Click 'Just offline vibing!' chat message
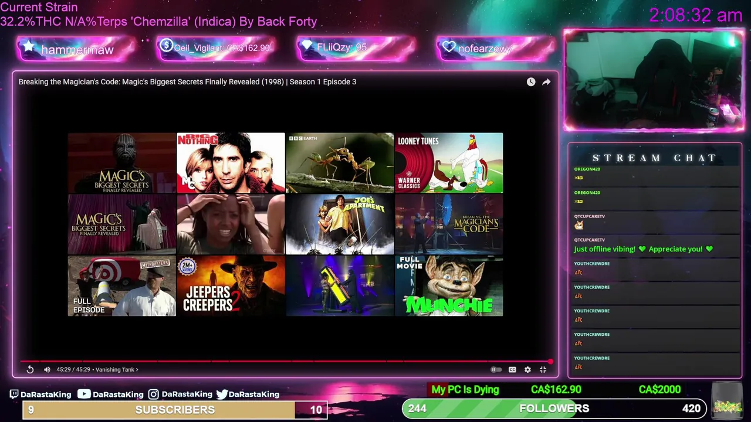 pyautogui.click(x=644, y=249)
